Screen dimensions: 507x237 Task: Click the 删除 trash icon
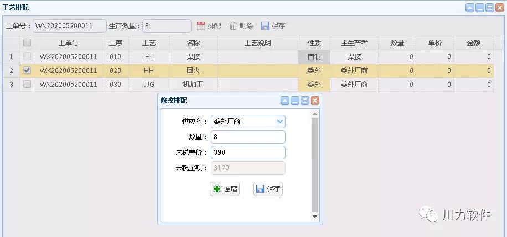[233, 26]
